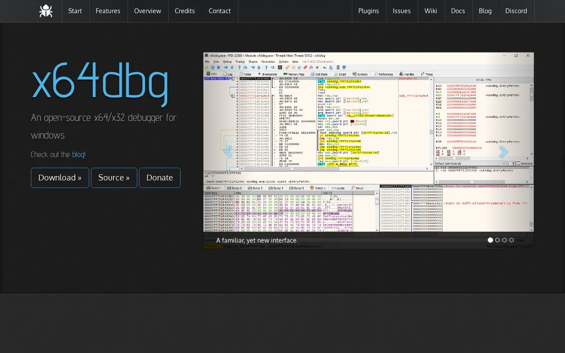Image resolution: width=565 pixels, height=353 pixels.
Task: Click "An open-source x64/x32 debugger" tagline text
Action: (104, 126)
